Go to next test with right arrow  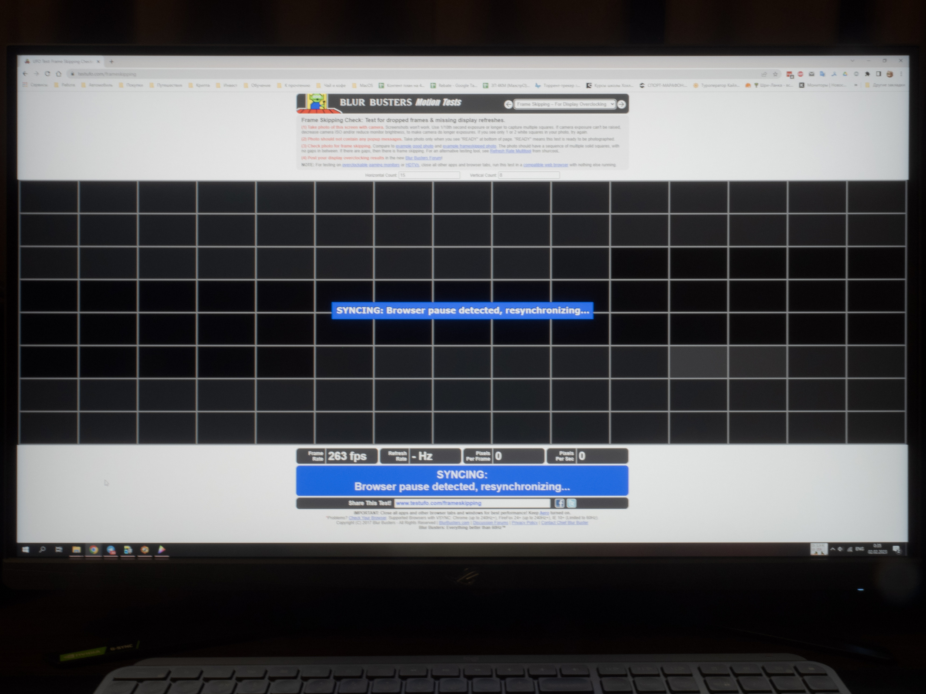[622, 104]
